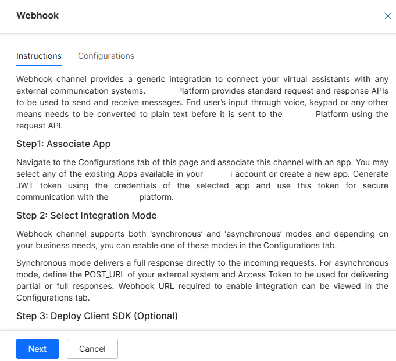Click the Step 2: Select Integration Mode heading
The image size is (396, 361).
pyautogui.click(x=87, y=216)
